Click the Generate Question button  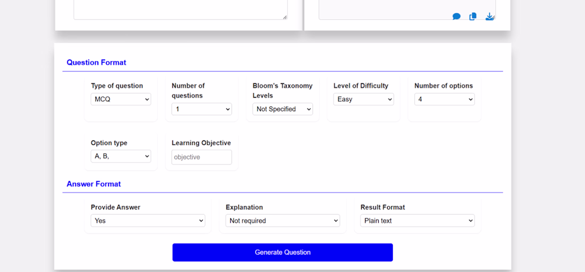[x=282, y=252]
